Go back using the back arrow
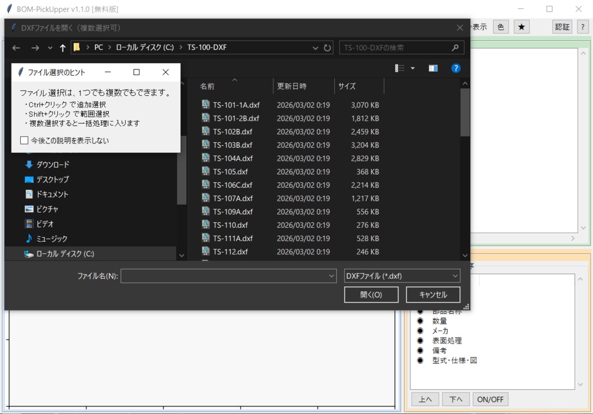 pyautogui.click(x=16, y=48)
